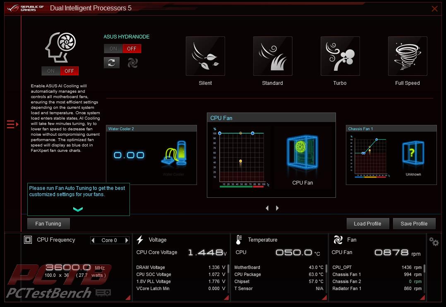446x307 pixels.
Task: Click the HYDRANODE fan spiral icon
Action: [132, 62]
